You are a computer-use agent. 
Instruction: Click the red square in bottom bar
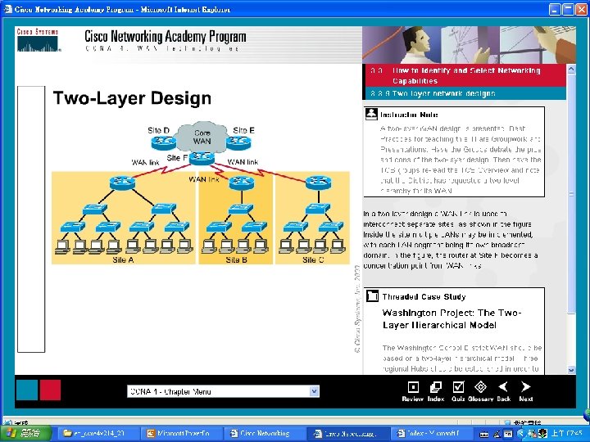point(50,390)
